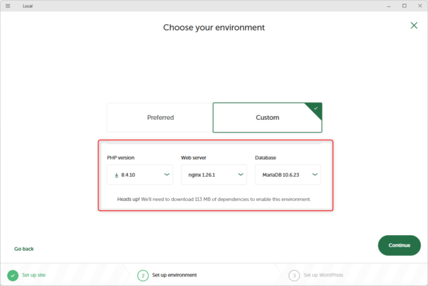Image resolution: width=428 pixels, height=286 pixels.
Task: Expand the Web server nginx dropdown
Action: [213, 175]
